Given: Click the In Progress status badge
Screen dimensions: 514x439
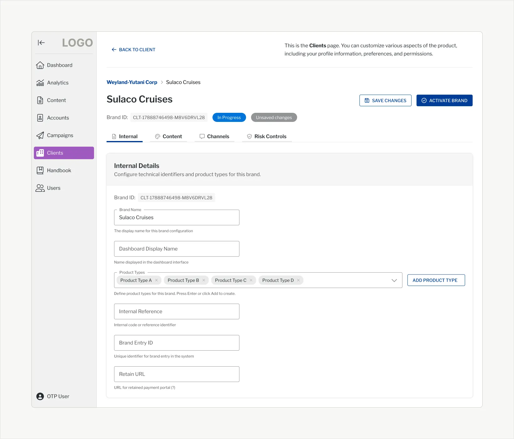Looking at the screenshot, I should (229, 118).
